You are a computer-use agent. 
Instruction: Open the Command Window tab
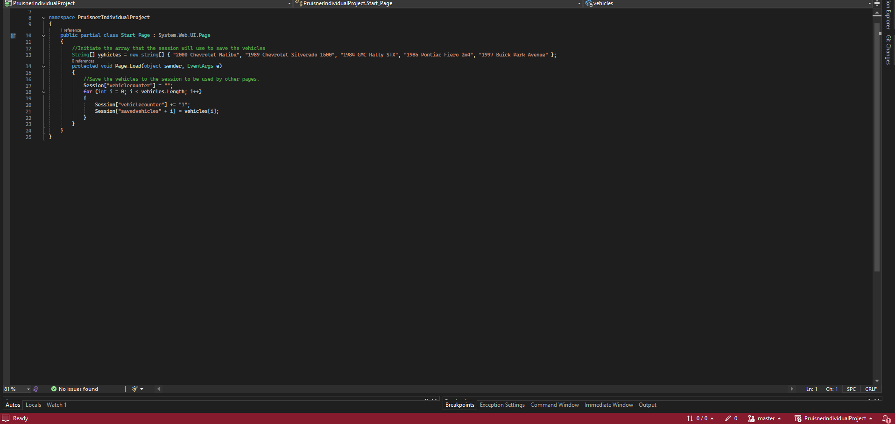[x=555, y=405]
